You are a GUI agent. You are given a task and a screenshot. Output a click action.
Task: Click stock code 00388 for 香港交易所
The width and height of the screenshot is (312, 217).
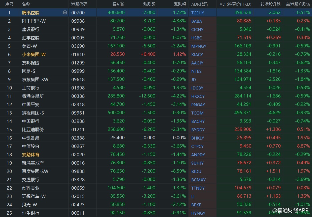[x=78, y=96]
